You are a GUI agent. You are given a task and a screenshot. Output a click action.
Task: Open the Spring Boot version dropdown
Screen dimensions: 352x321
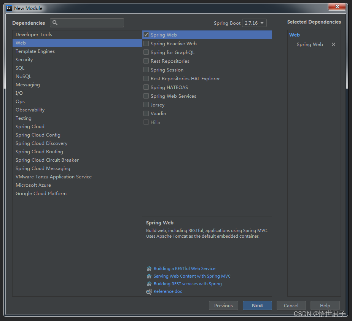254,23
